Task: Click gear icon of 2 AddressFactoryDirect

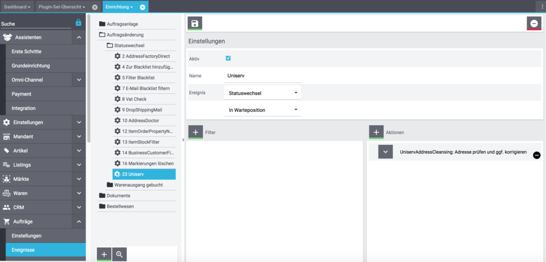Action: pyautogui.click(x=118, y=56)
